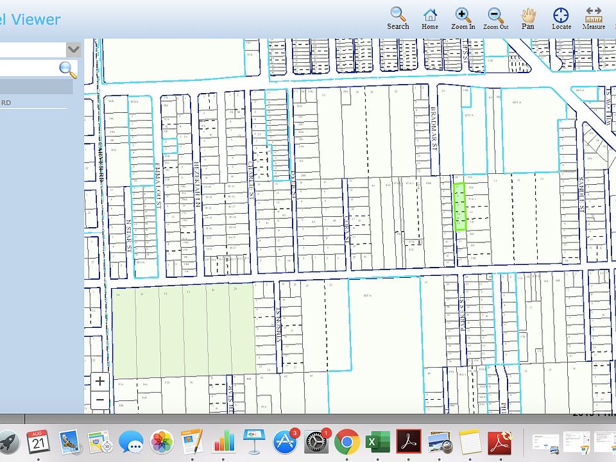This screenshot has height=462, width=616.
Task: Click the sidebar search text field
Action: 29,69
